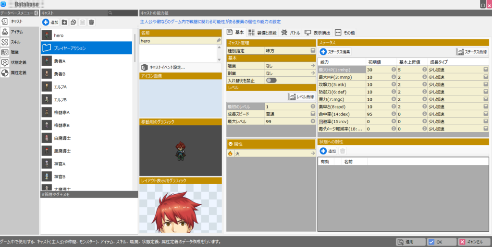Select the 状態定義 sidebar category

(18, 62)
